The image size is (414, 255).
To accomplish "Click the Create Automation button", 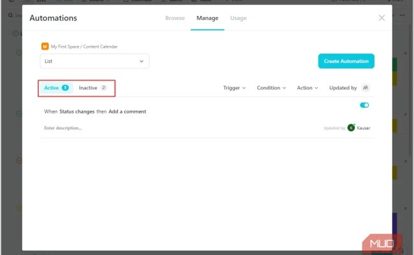I will point(346,61).
